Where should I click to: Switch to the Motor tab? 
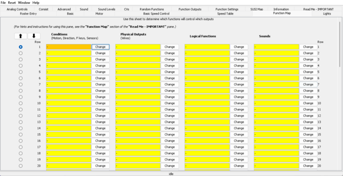[99, 14]
